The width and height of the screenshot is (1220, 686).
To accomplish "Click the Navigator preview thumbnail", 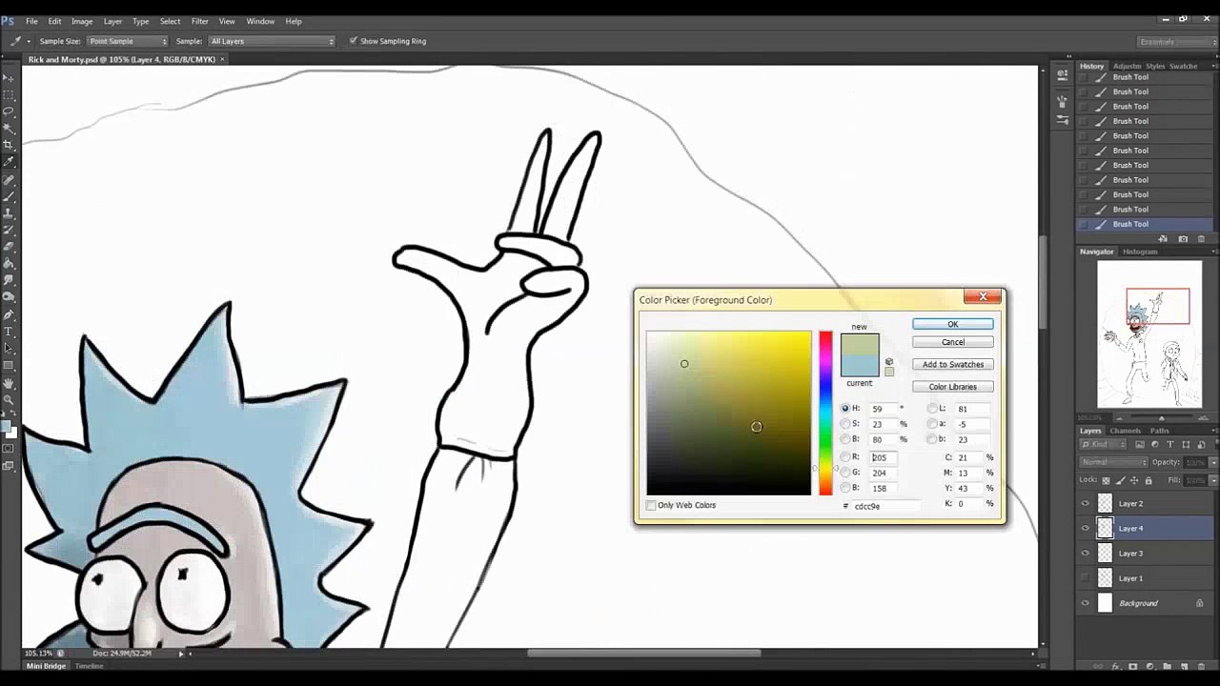I will pyautogui.click(x=1149, y=334).
